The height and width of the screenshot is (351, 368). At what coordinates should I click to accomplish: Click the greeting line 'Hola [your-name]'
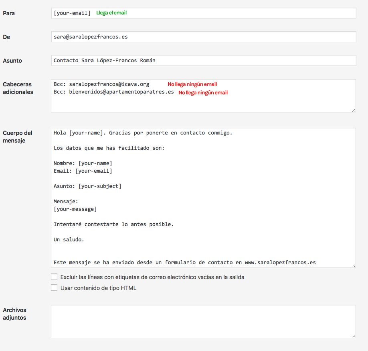point(143,133)
